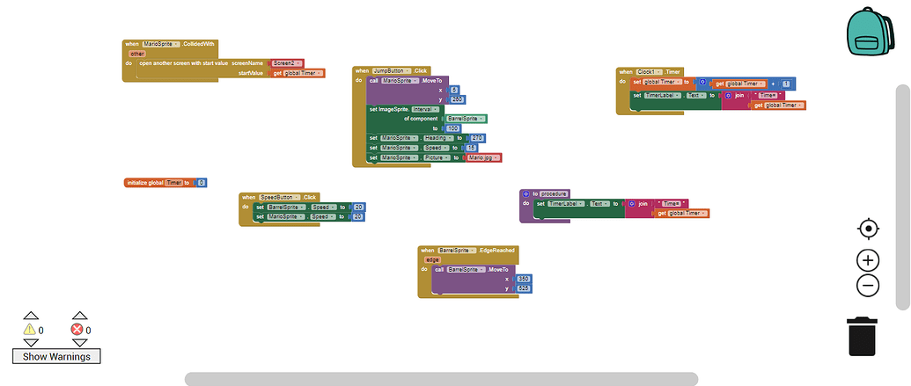Open the MarioSprite dropdown in CollidedWith block

[161, 44]
